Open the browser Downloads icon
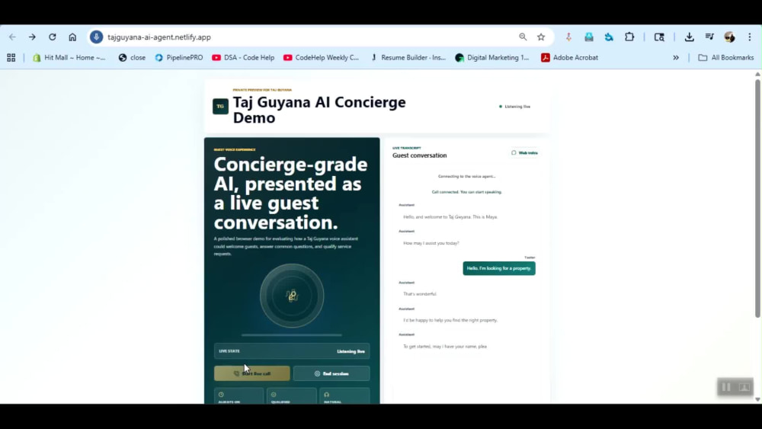Image resolution: width=762 pixels, height=429 pixels. point(689,37)
